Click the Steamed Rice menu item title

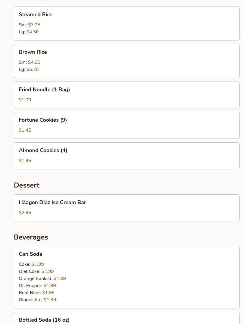(35, 14)
